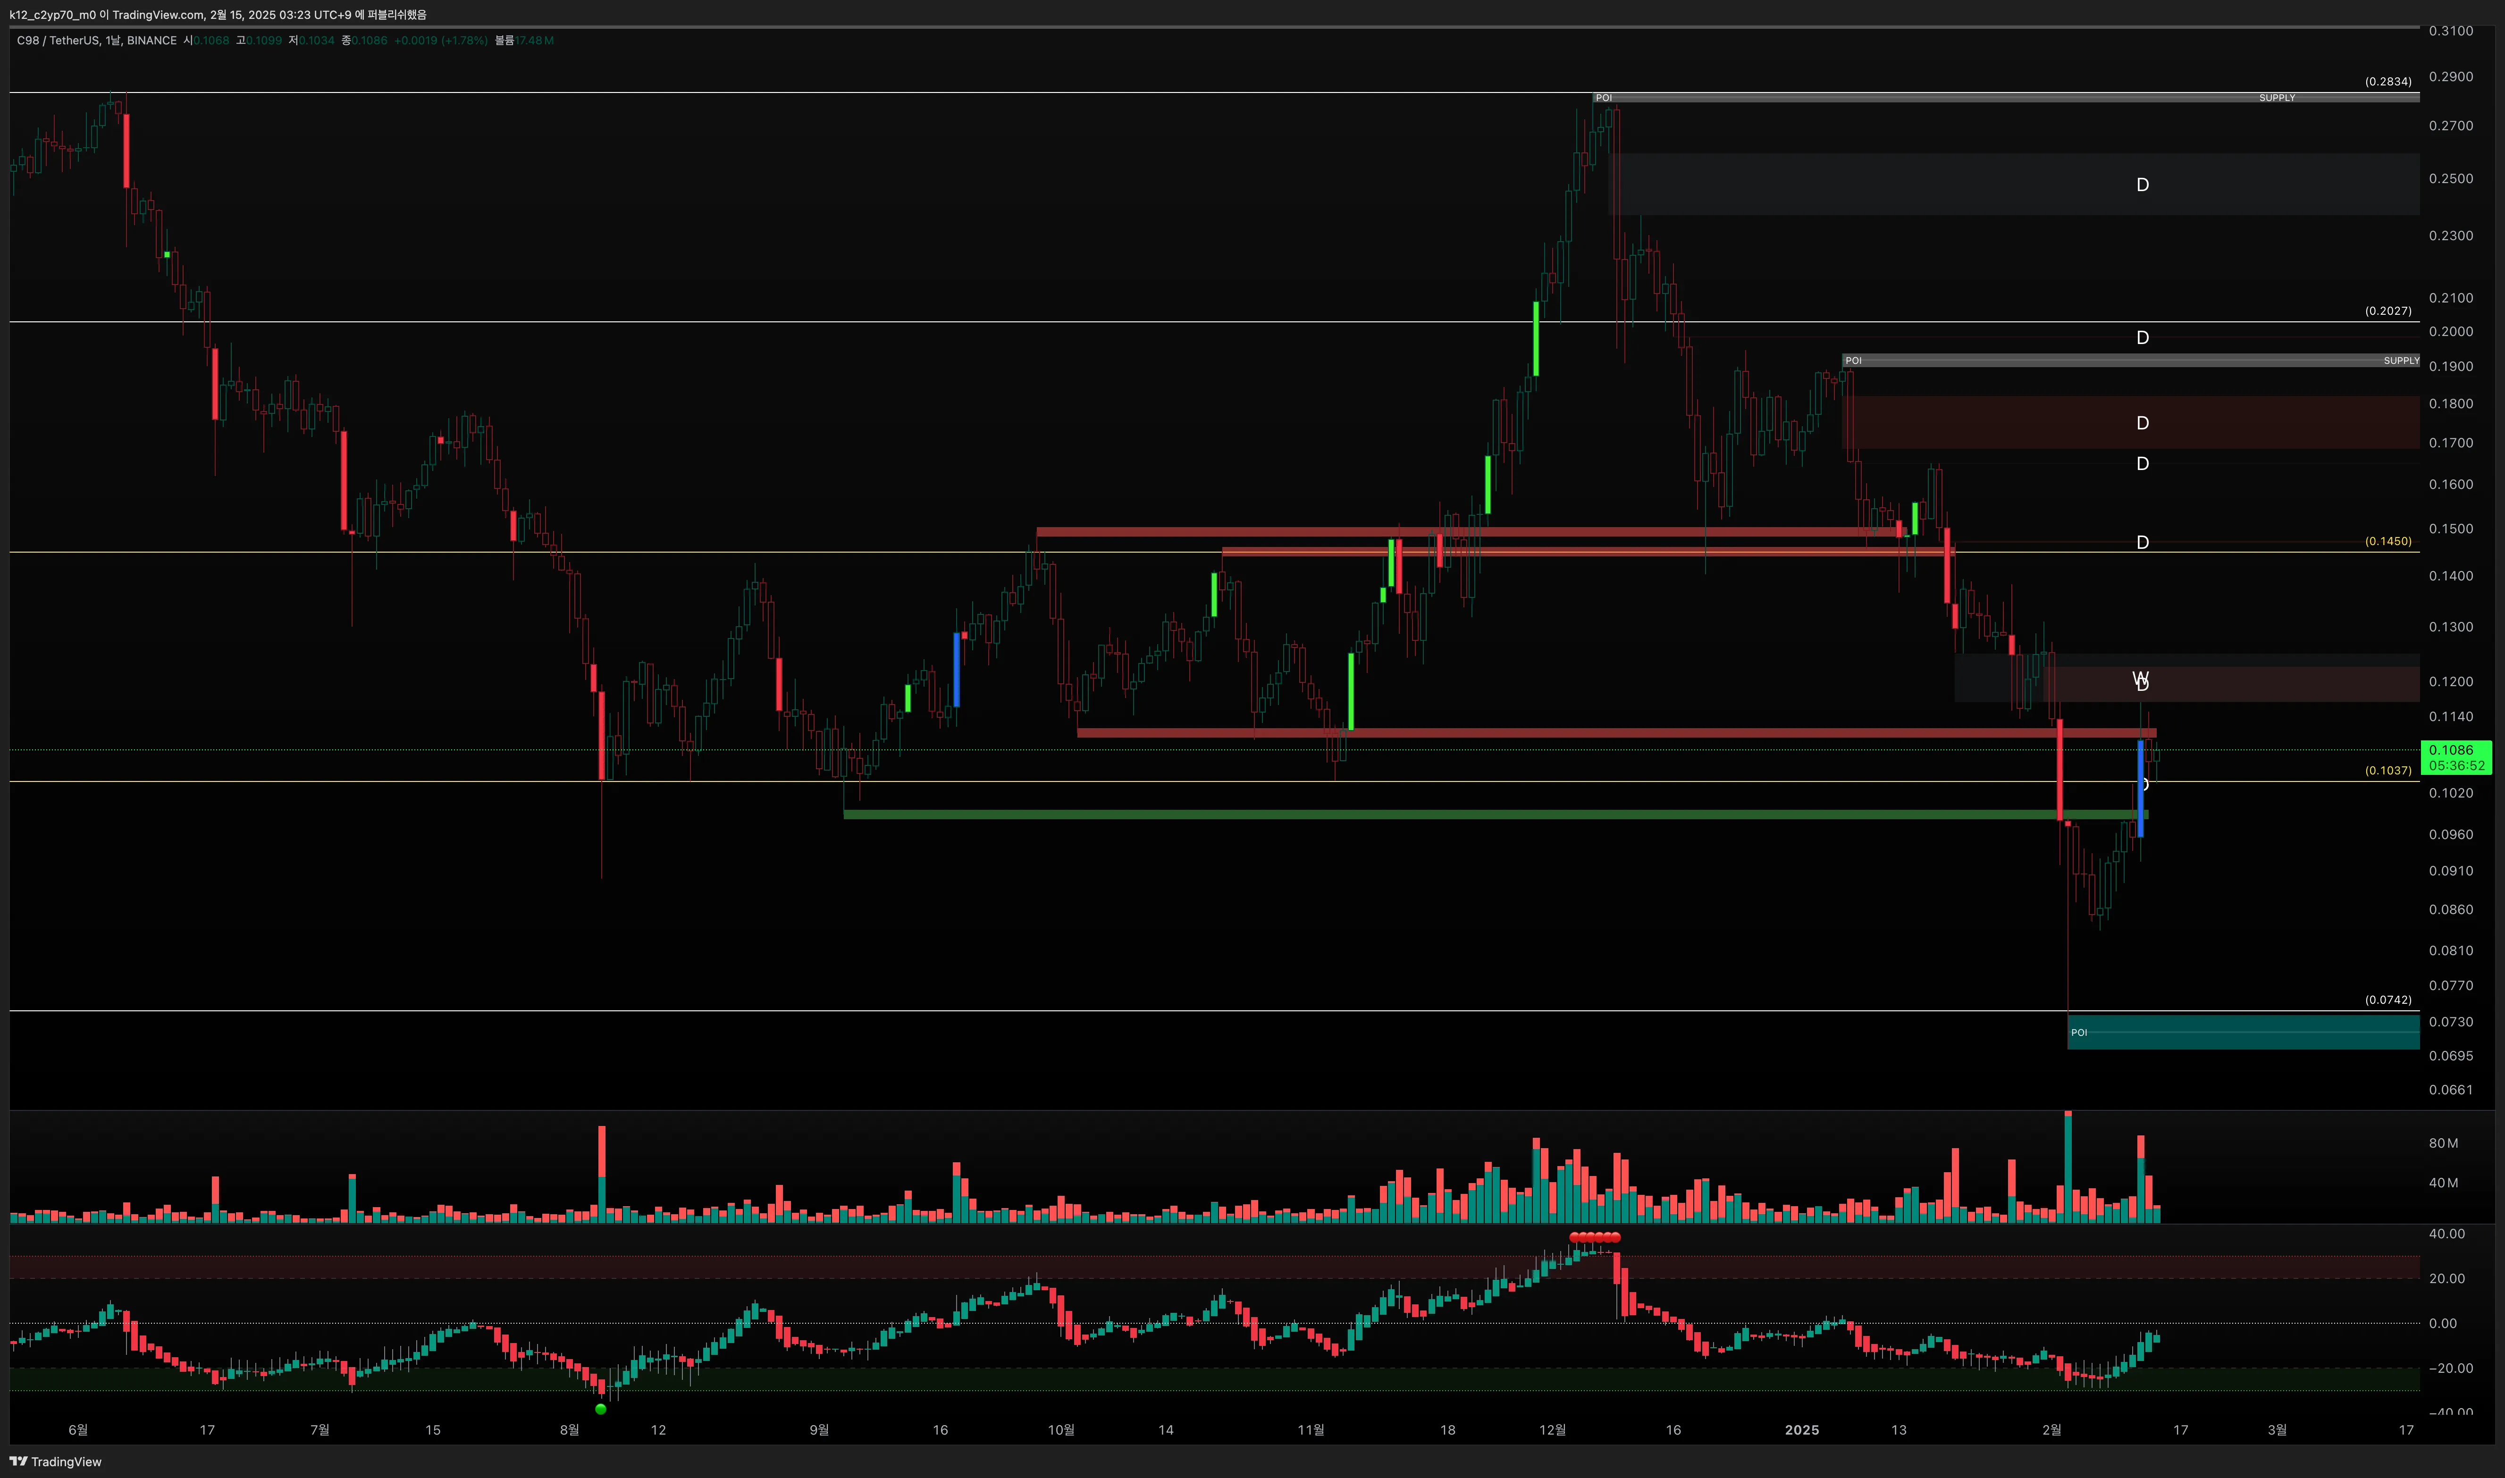Click the TradingView logo in the footer
This screenshot has height=1478, width=2505.
click(56, 1461)
